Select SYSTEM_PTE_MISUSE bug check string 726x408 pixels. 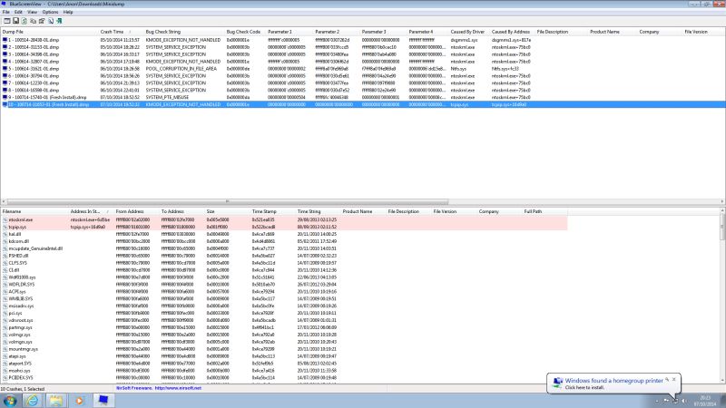(x=167, y=98)
